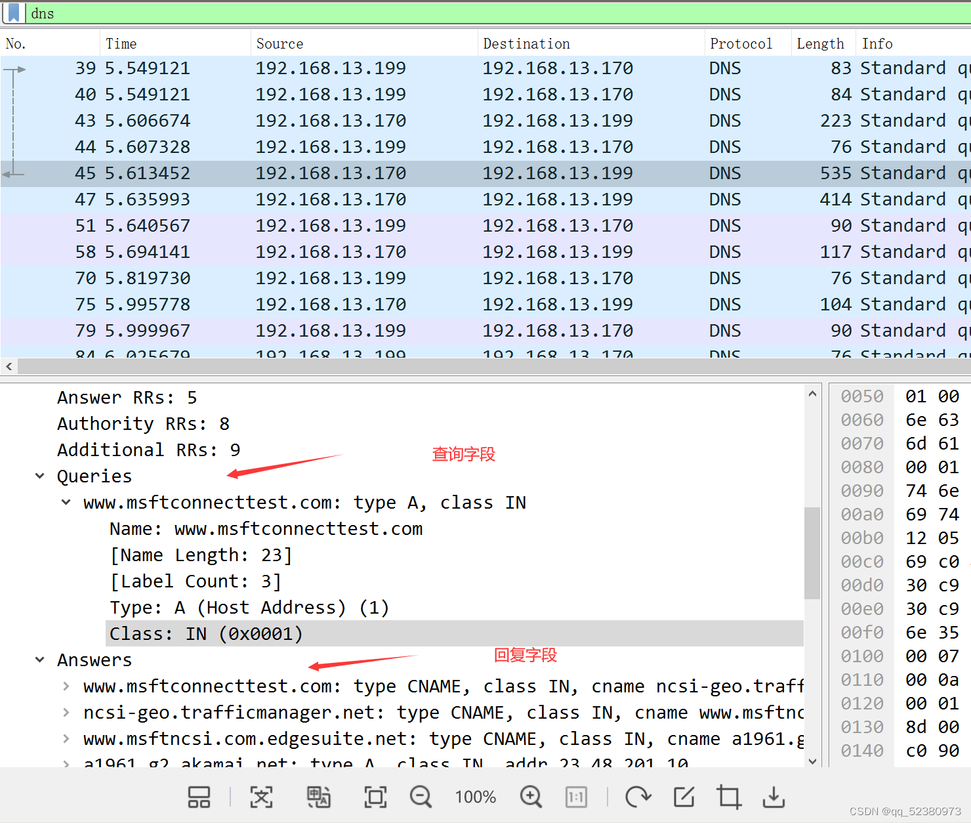Select the Type: A (Host Address) field
Image resolution: width=971 pixels, height=823 pixels.
point(249,608)
